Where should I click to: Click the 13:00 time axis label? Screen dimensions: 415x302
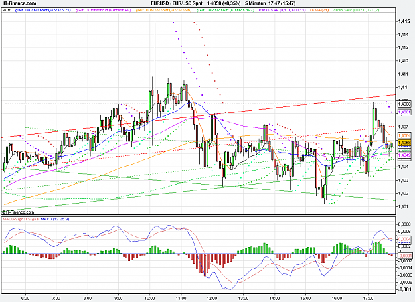click(243, 298)
